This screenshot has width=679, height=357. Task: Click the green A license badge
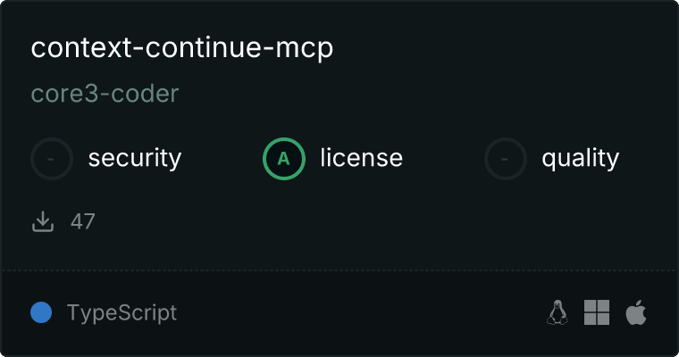tap(284, 159)
